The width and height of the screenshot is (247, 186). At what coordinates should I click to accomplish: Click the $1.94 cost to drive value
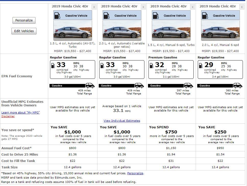click(171, 155)
